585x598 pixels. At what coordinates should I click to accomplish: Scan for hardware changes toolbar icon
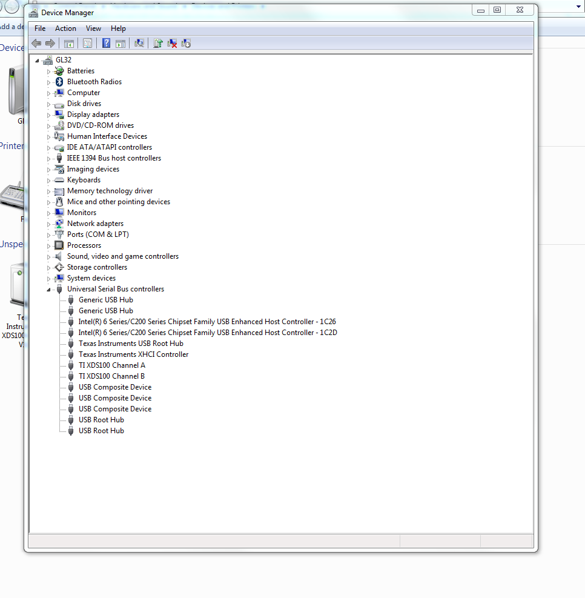pyautogui.click(x=139, y=44)
